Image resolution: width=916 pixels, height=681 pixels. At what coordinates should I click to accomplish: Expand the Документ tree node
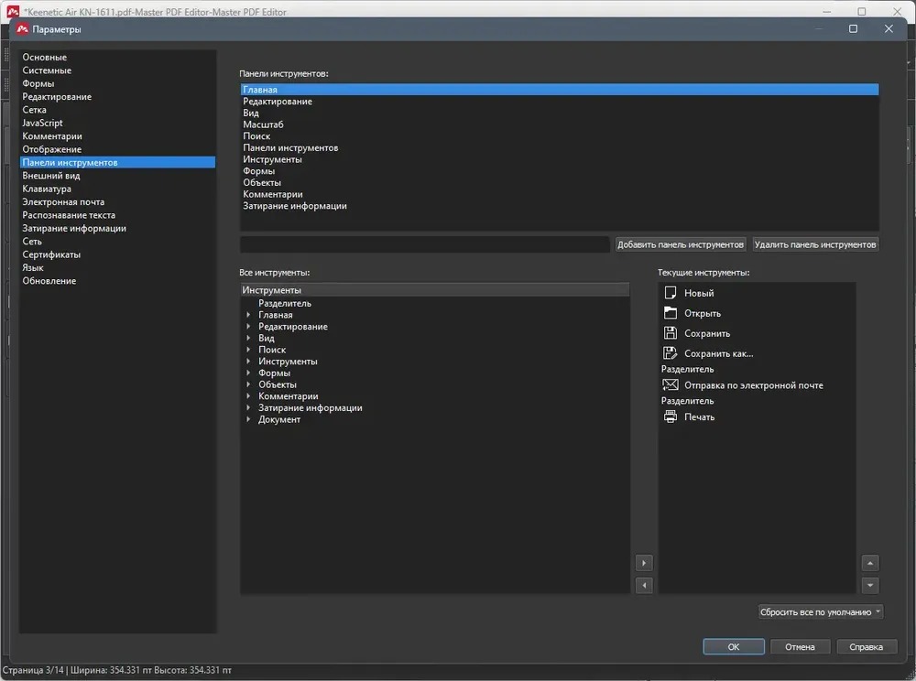[x=248, y=419]
